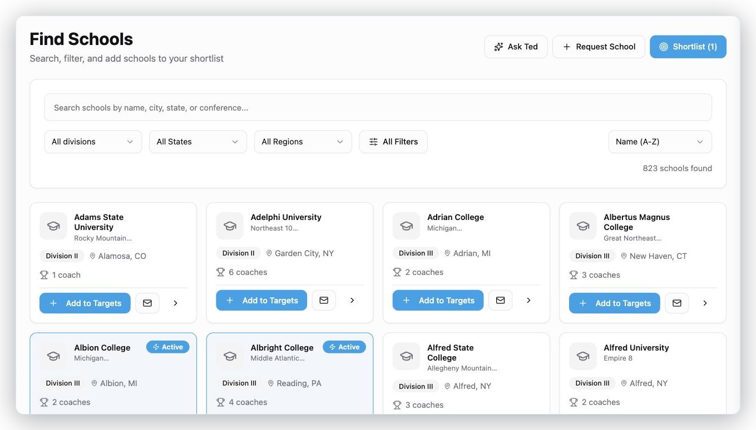The height and width of the screenshot is (430, 756).
Task: Click the Rocky Mountain… conference text
Action: [x=103, y=238]
